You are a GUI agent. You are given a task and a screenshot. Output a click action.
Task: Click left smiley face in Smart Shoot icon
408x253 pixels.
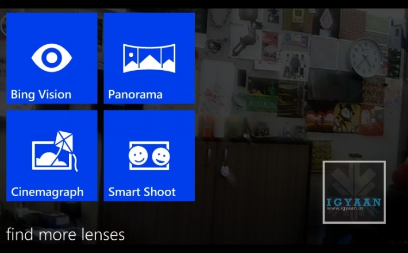pos(138,155)
